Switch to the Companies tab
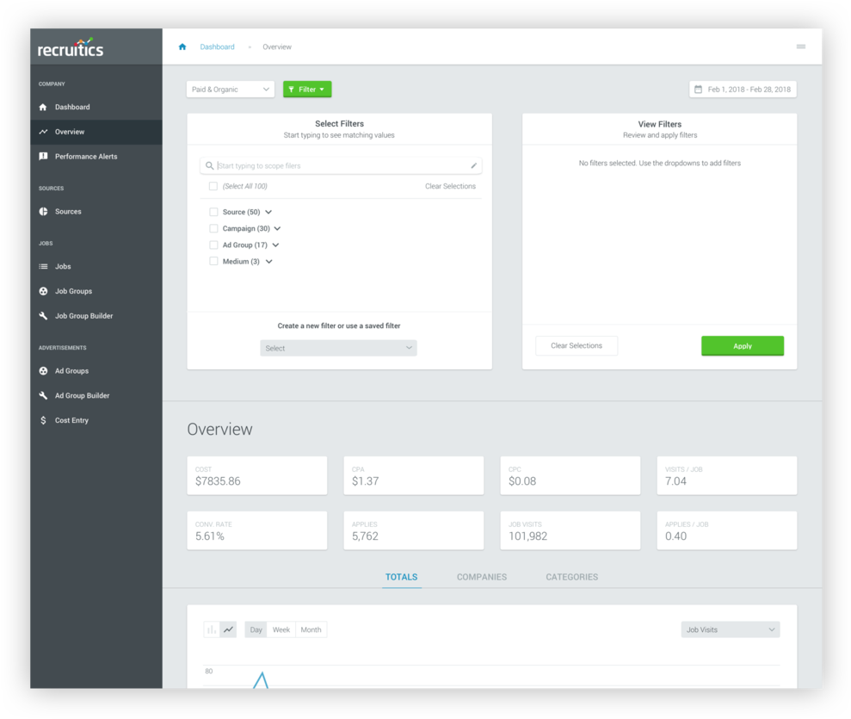The height and width of the screenshot is (719, 851). tap(481, 577)
